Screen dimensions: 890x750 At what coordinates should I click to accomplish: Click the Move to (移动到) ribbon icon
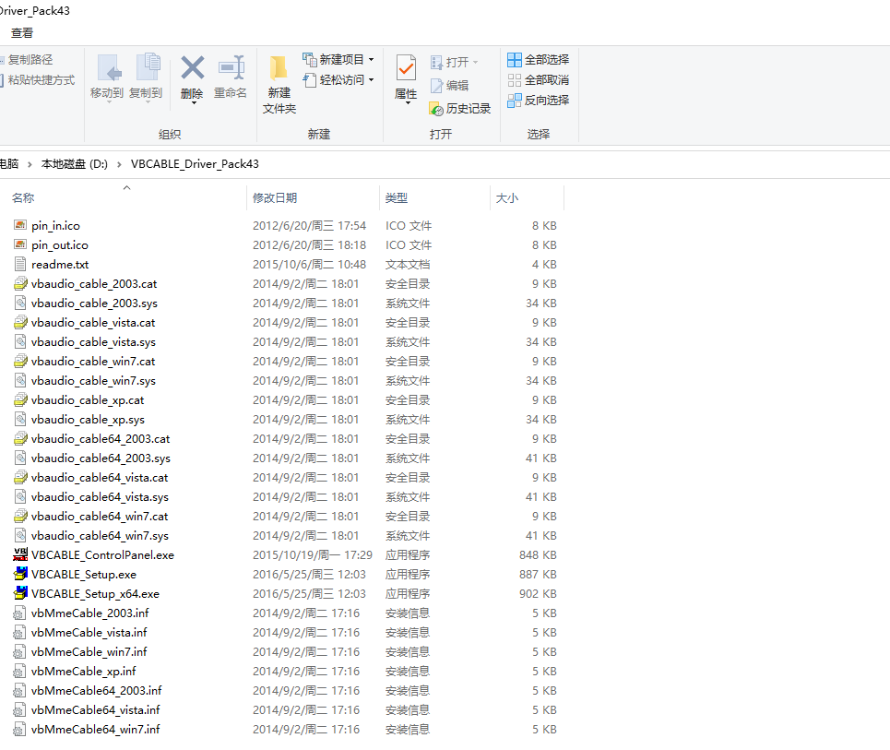point(109,68)
